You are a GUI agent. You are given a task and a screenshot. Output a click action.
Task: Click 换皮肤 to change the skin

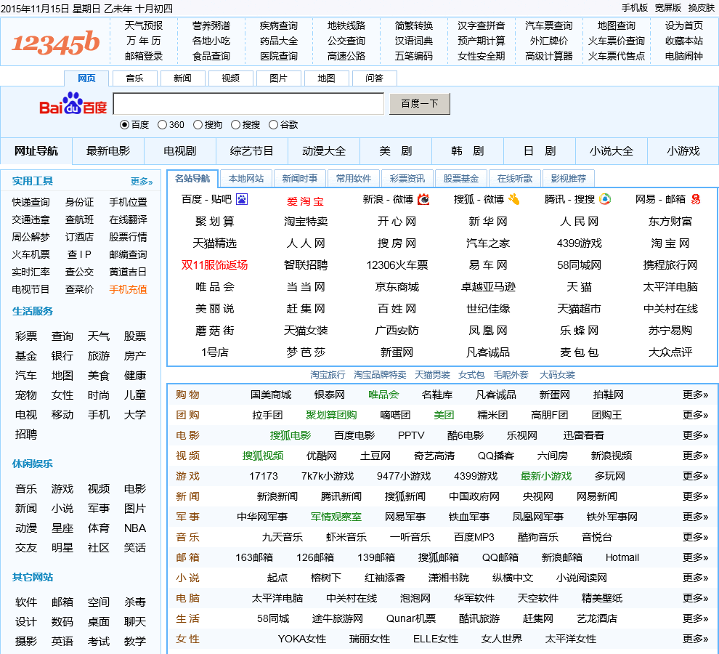click(702, 7)
